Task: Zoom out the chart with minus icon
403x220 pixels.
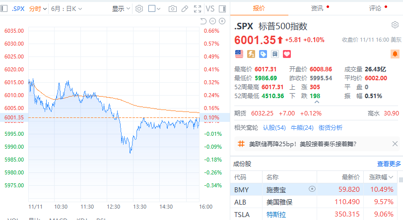Action: coord(212,21)
